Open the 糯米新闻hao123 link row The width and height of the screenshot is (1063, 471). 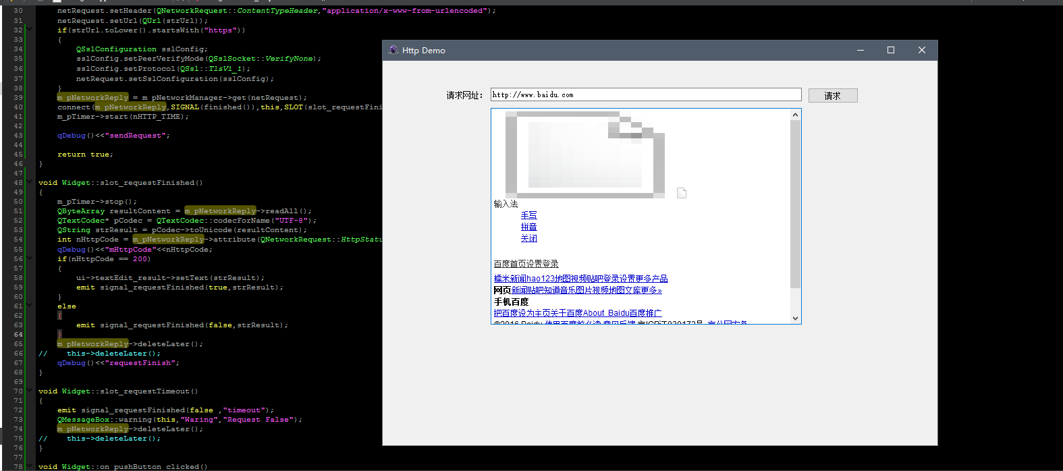580,278
